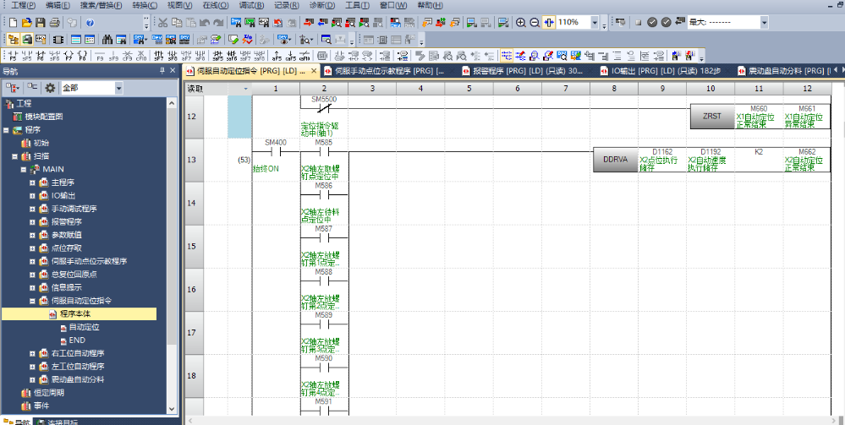This screenshot has width=845, height=425.
Task: Click the application instruction F8 icon
Action: [x=82, y=56]
